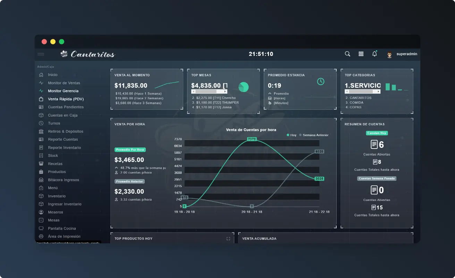This screenshot has height=278, width=455.
Task: Open the apps grid icon
Action: click(x=361, y=54)
